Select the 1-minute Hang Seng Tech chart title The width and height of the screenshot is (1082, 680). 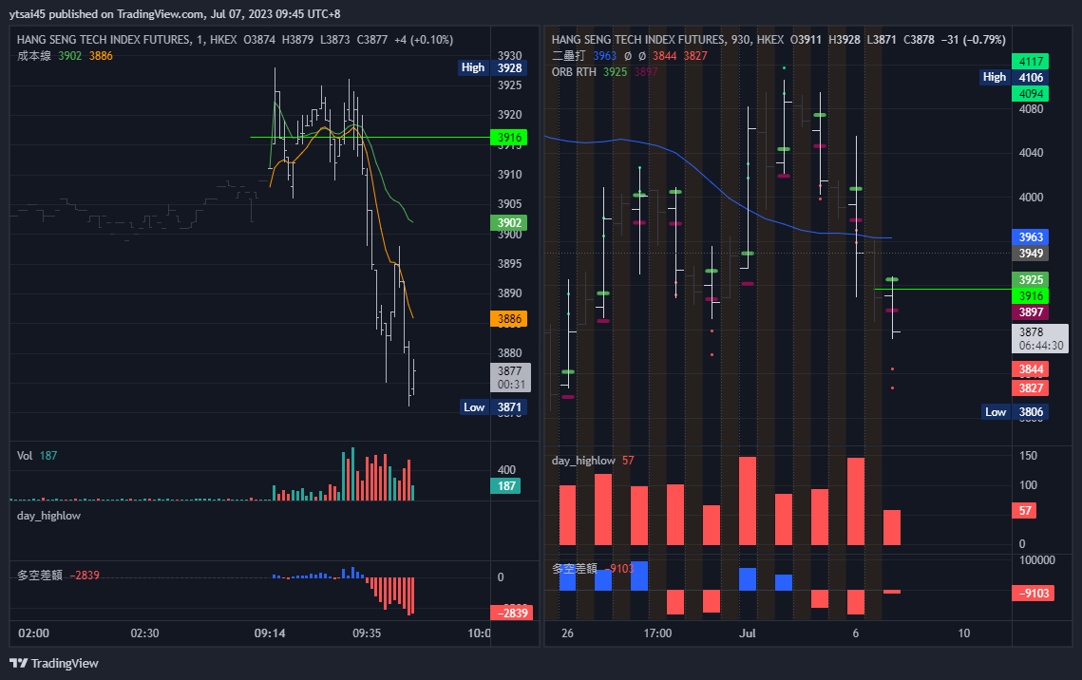(x=127, y=40)
